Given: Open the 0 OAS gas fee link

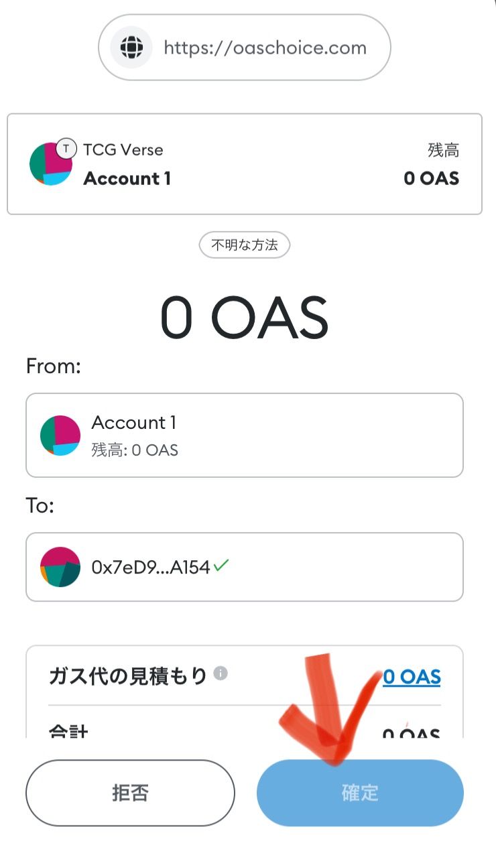Looking at the screenshot, I should (412, 677).
